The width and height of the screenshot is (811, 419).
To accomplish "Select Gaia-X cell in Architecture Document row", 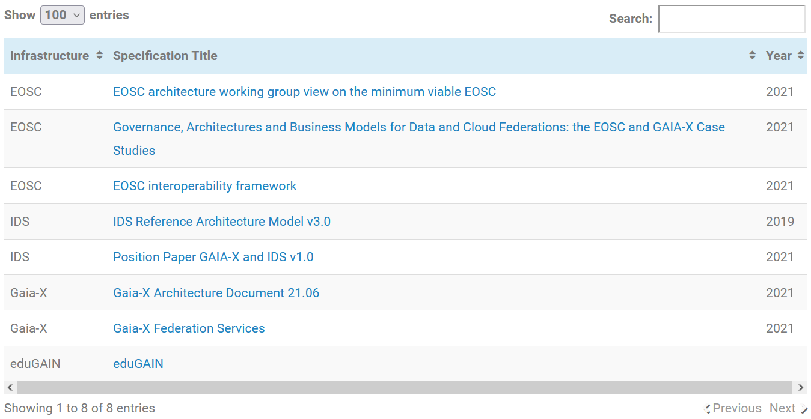I will click(29, 293).
